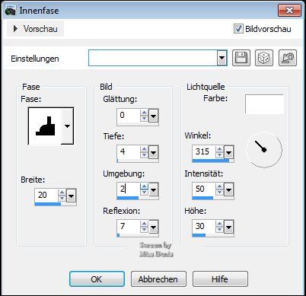Viewport: 306px width, 296px height.
Task: Click the OK button
Action: (x=97, y=279)
